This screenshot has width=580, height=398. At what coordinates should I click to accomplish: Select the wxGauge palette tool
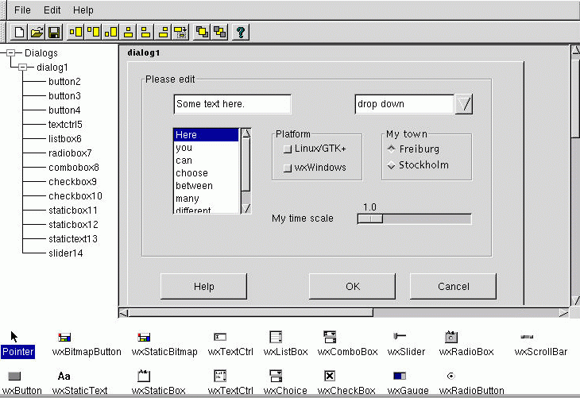pyautogui.click(x=408, y=382)
